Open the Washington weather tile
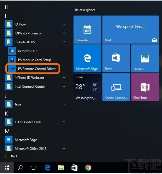 87,87
